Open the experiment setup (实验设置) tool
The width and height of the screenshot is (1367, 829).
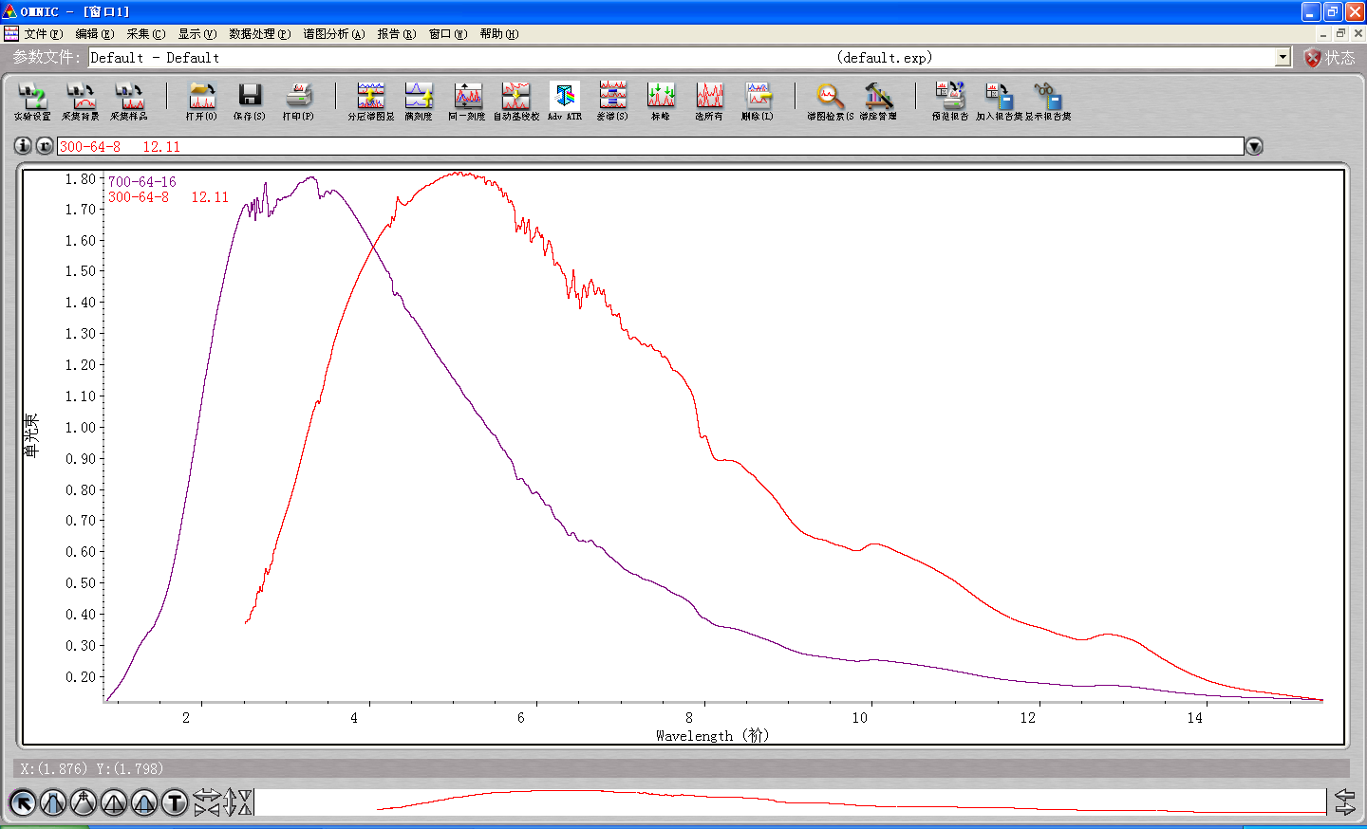point(32,101)
